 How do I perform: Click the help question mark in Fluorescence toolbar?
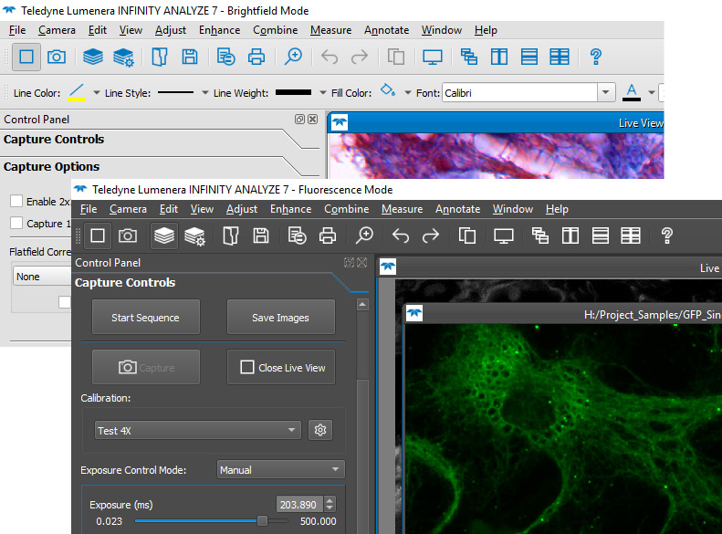click(666, 236)
